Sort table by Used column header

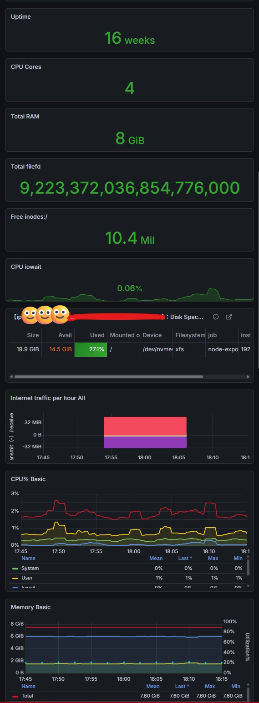[x=97, y=335]
